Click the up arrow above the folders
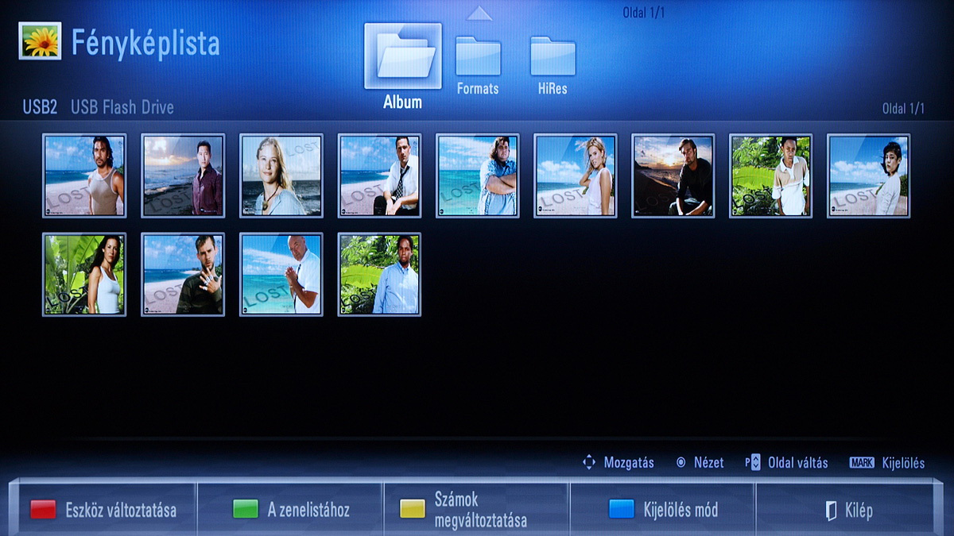The width and height of the screenshot is (954, 536). click(479, 13)
